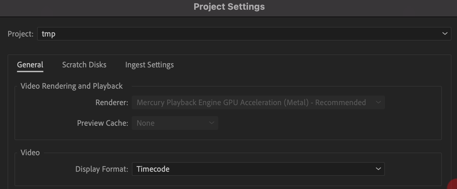
Task: Click the Preview Cache field label
Action: (x=102, y=123)
